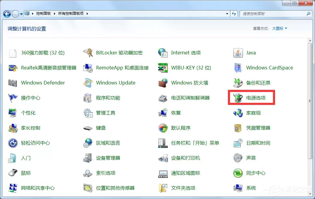Image resolution: width=315 pixels, height=199 pixels.
Task: Click the 所有控制面板项 breadcrumb segment
Action: [71, 14]
